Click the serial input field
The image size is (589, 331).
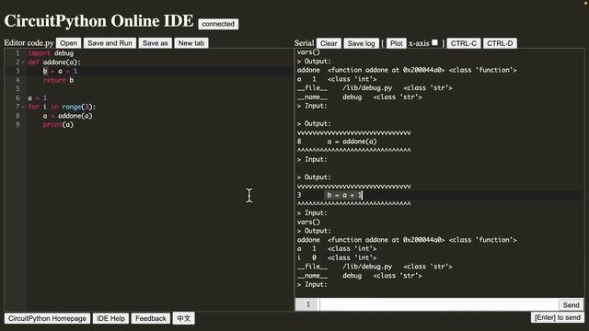pos(439,304)
